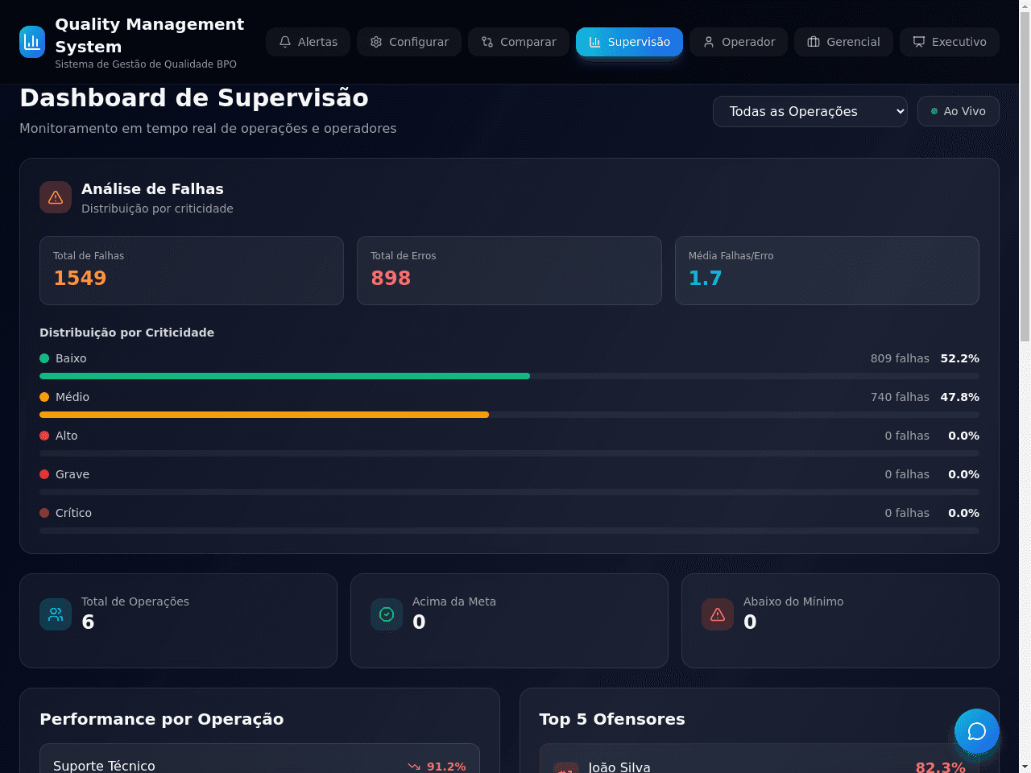Click the Top 5 Ofensores heading
Viewport: 1031px width, 773px height.
(x=612, y=719)
